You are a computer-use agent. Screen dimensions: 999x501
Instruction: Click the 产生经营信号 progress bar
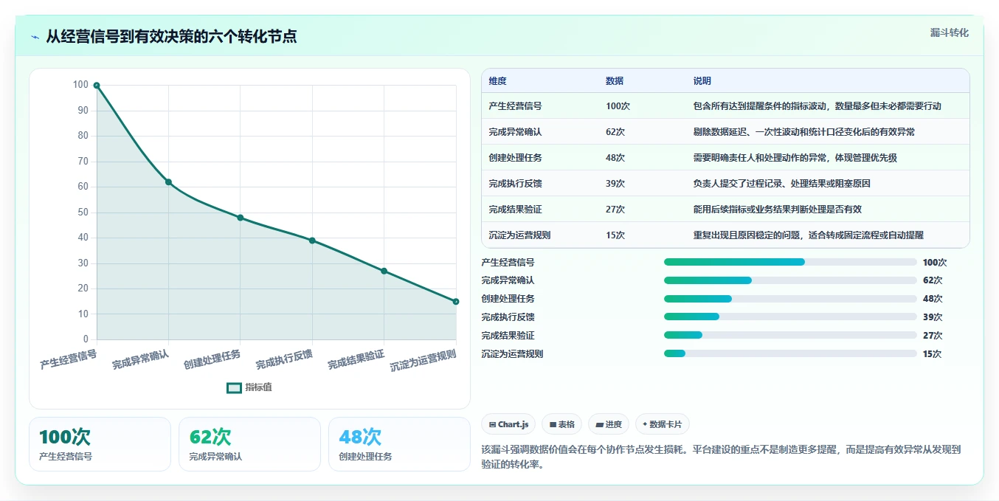790,262
